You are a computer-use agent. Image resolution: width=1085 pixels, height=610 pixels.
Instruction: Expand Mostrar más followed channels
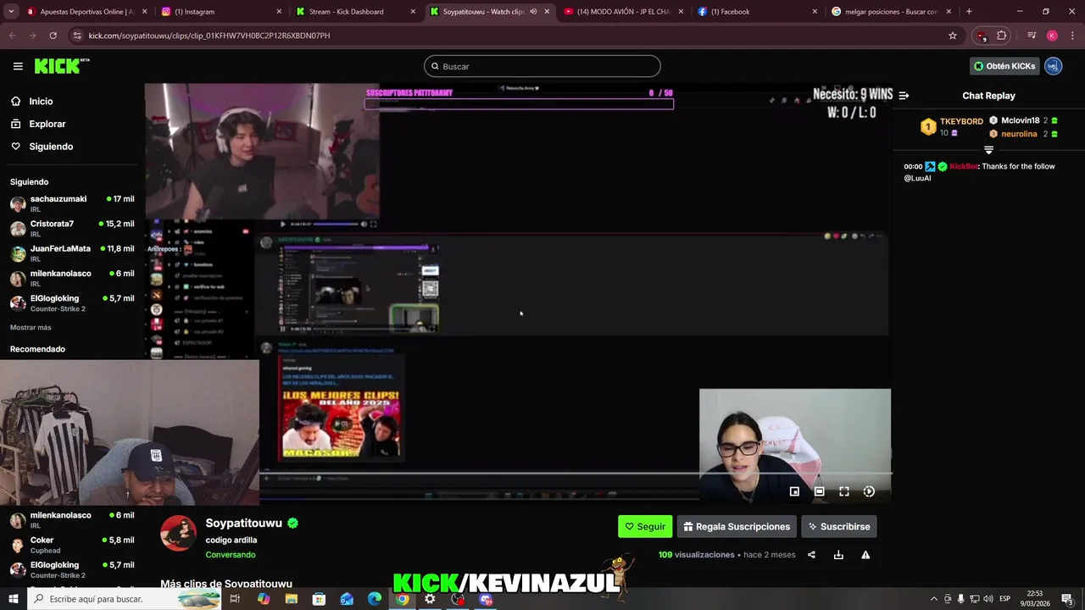click(31, 327)
